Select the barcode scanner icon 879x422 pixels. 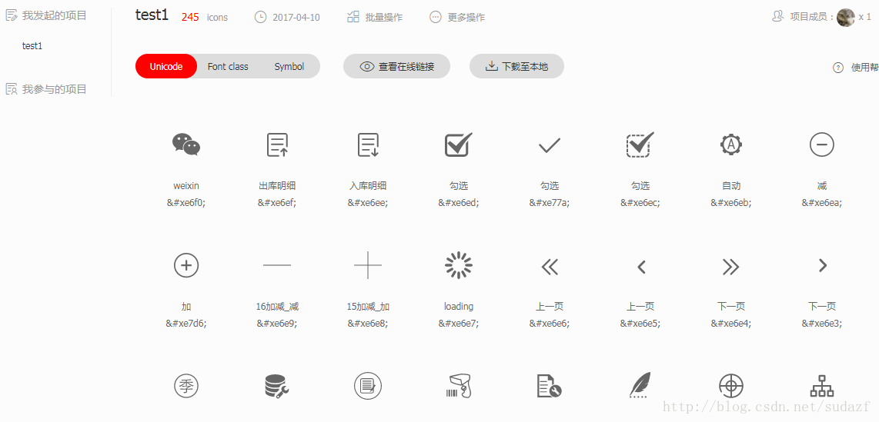(x=459, y=386)
